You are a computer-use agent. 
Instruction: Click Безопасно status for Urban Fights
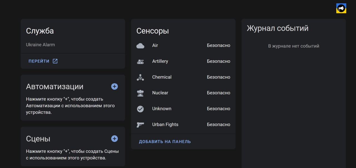coord(219,125)
